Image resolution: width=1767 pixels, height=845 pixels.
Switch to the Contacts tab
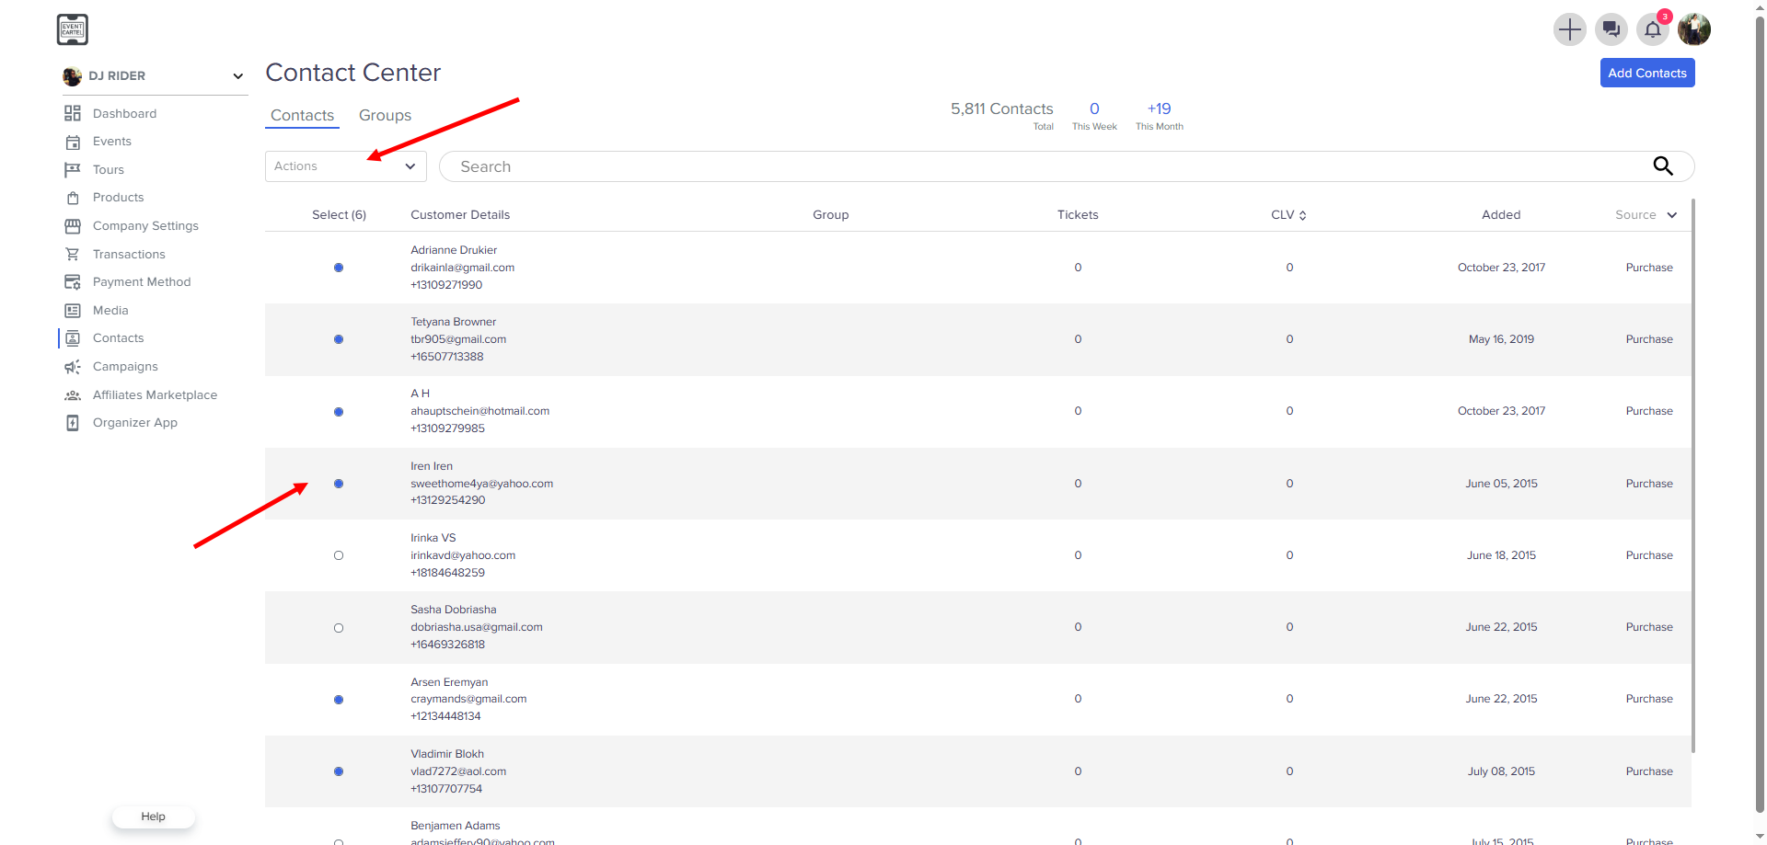point(302,115)
